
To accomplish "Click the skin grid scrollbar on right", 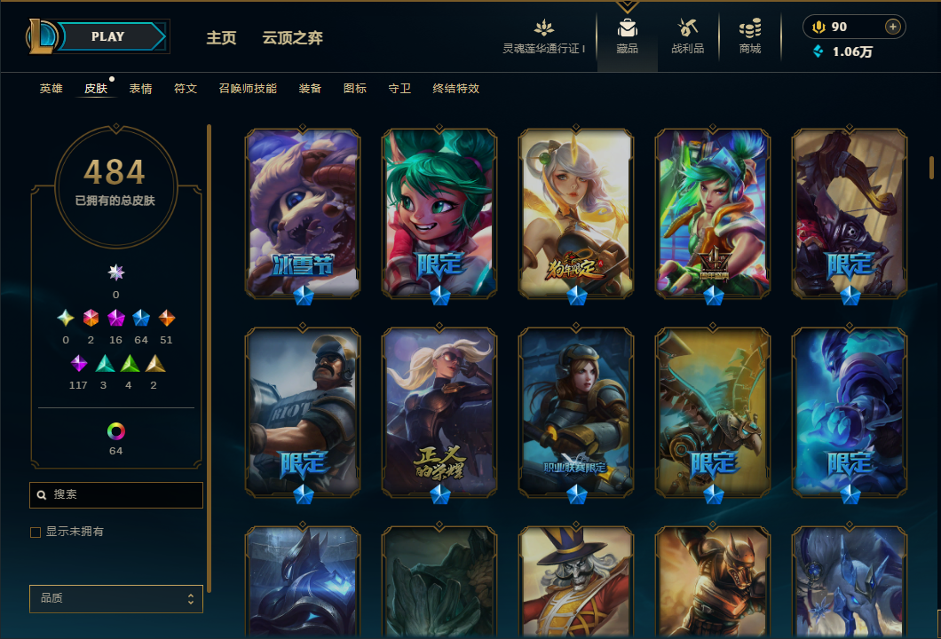I will pyautogui.click(x=931, y=168).
